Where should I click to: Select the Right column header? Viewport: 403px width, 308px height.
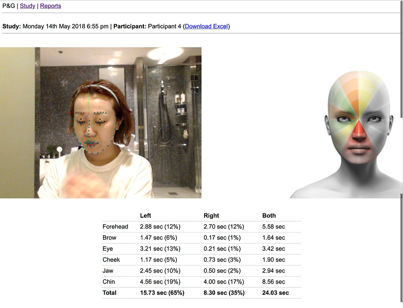coord(211,216)
